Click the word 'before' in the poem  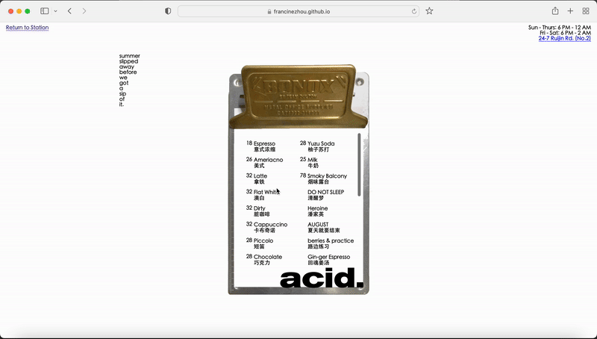click(x=128, y=72)
